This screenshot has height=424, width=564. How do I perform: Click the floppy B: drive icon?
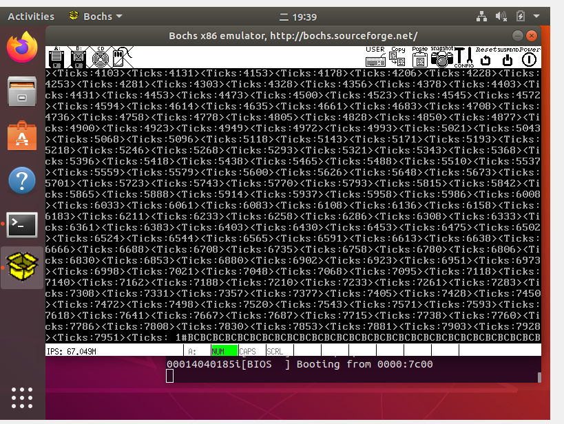point(79,57)
